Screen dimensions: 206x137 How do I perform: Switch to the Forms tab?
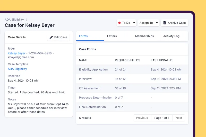point(83,36)
